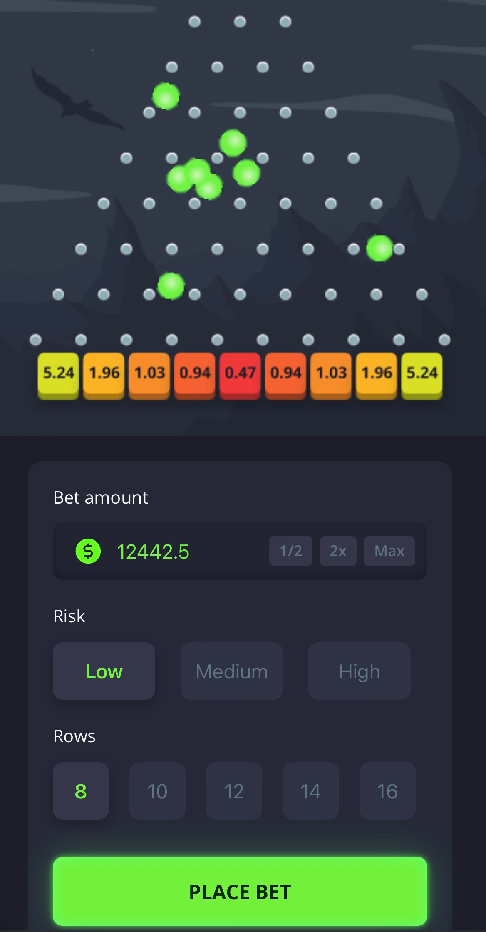Halve the bet with the 1/2 button

tap(290, 551)
